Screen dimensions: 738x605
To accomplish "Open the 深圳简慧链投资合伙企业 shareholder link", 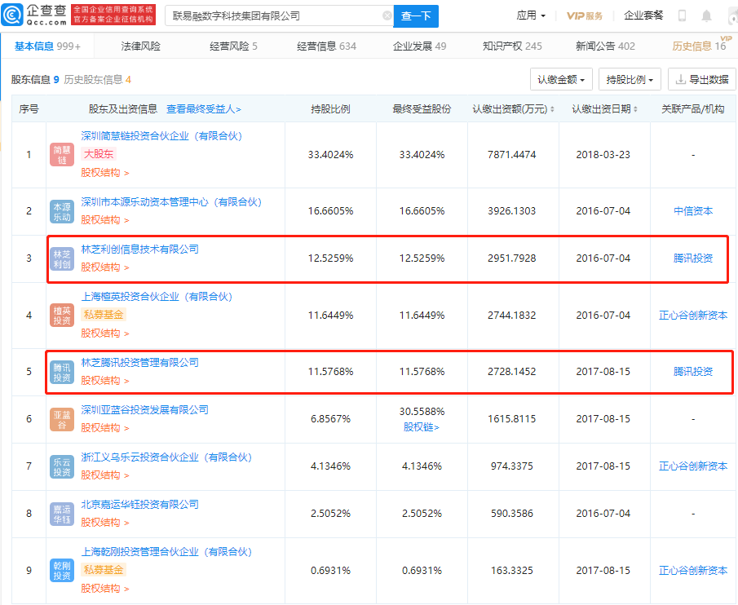I will coord(161,136).
